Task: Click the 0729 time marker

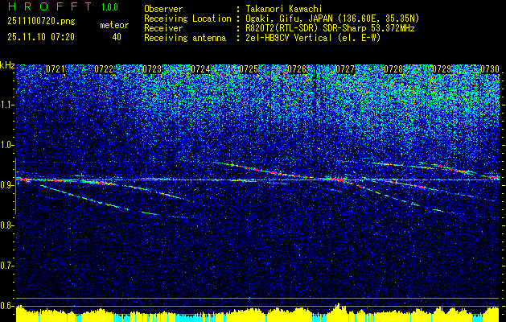Action: [442, 69]
